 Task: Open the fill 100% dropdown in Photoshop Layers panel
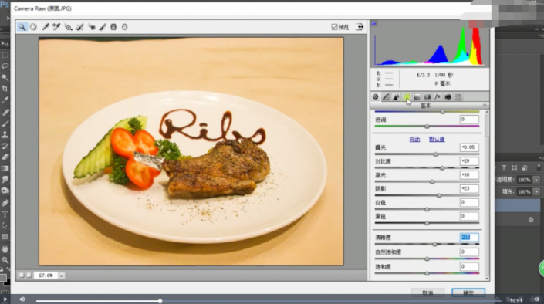click(x=536, y=191)
